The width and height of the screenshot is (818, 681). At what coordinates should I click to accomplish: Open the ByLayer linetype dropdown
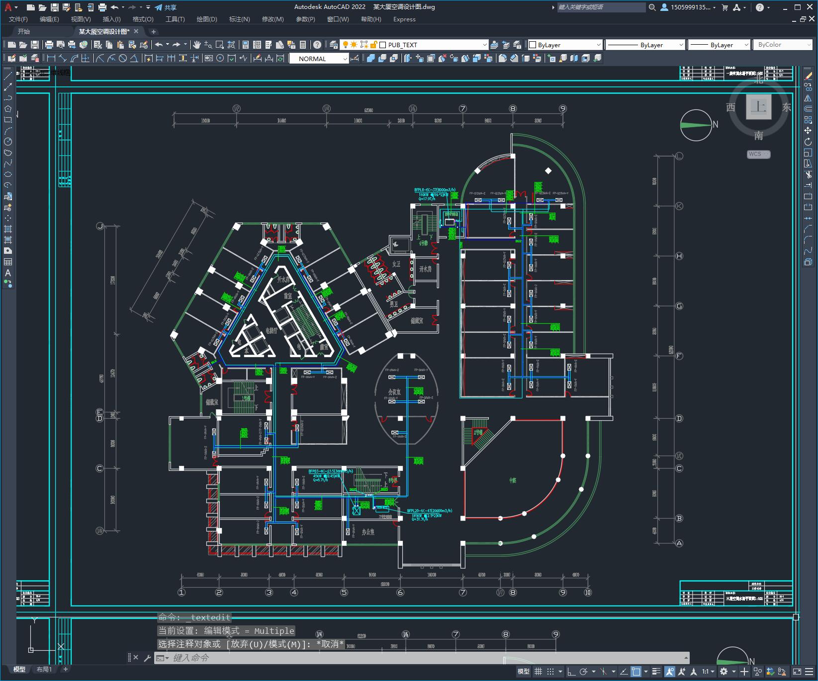(681, 45)
